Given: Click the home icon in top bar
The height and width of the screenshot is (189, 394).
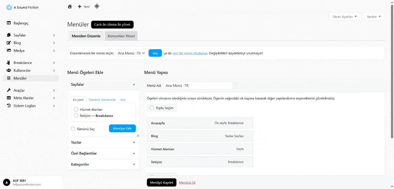Looking at the screenshot, I should (70, 6).
